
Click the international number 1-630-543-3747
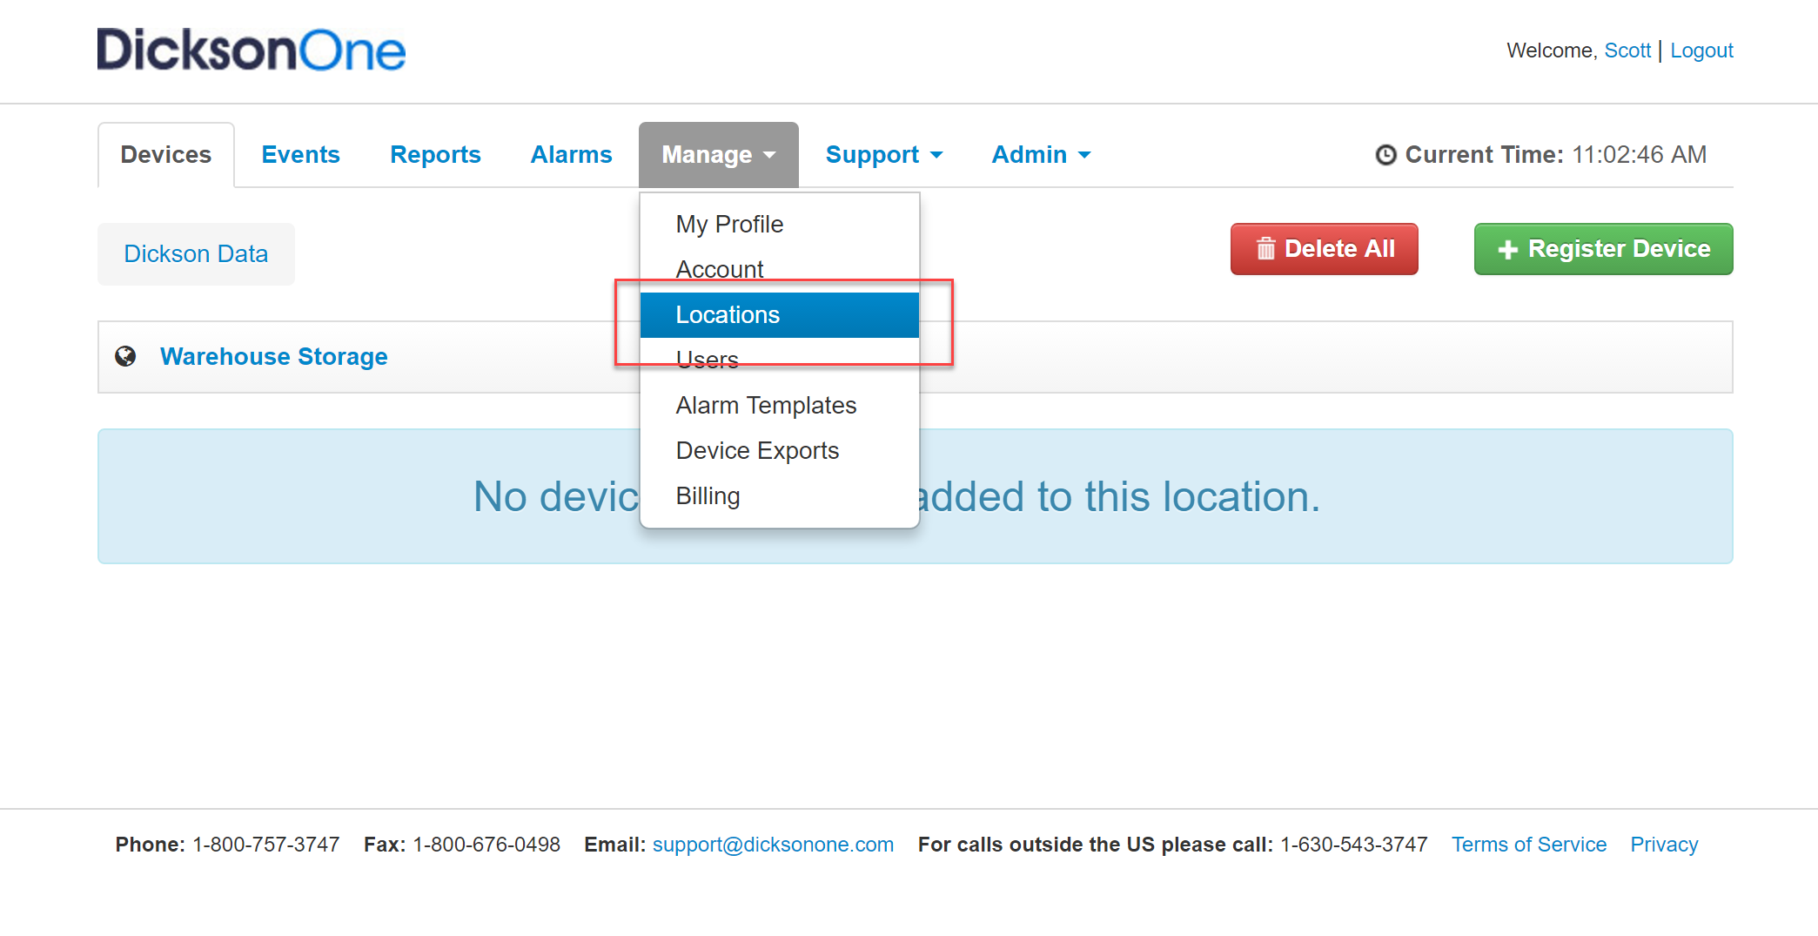(x=1353, y=845)
